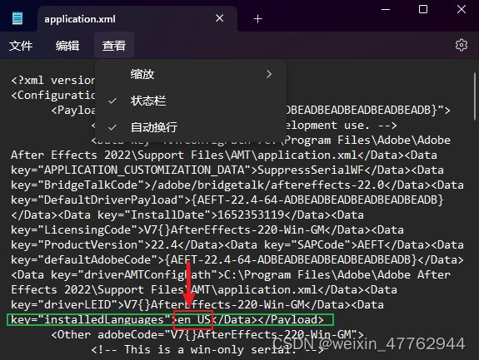Click the LicensingCode key text
Image resolution: width=479 pixels, height=360 pixels.
click(87, 229)
